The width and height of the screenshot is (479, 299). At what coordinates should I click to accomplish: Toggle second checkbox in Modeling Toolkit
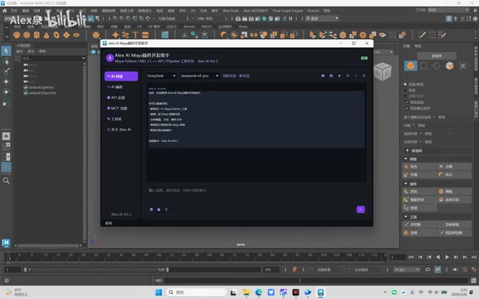(x=407, y=108)
